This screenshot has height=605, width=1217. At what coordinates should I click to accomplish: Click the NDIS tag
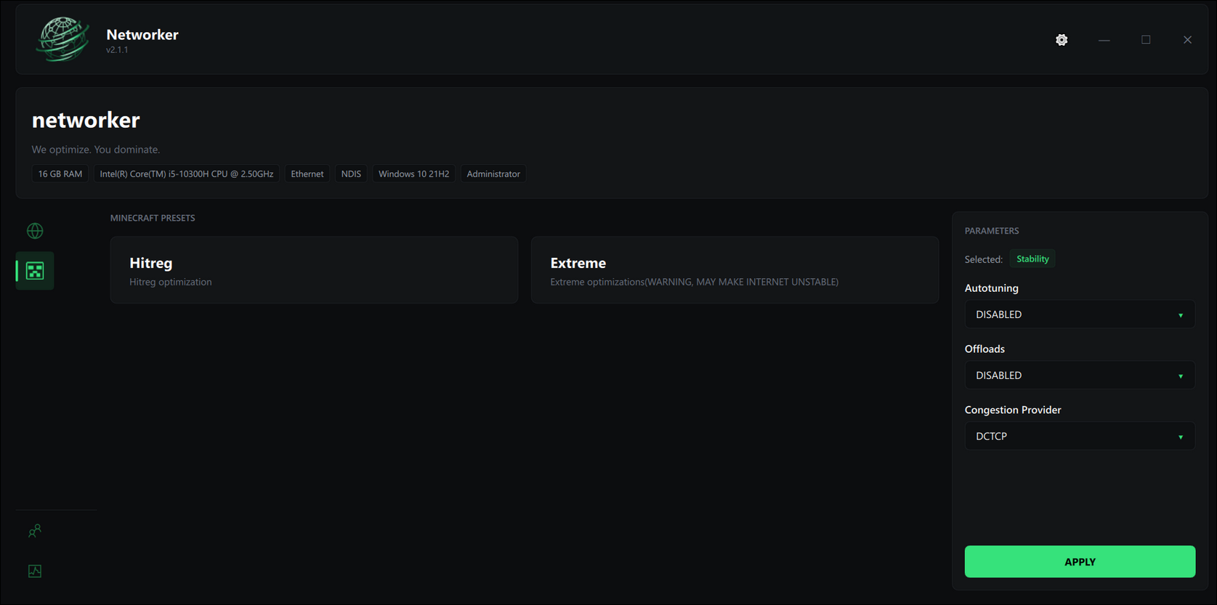click(x=351, y=174)
